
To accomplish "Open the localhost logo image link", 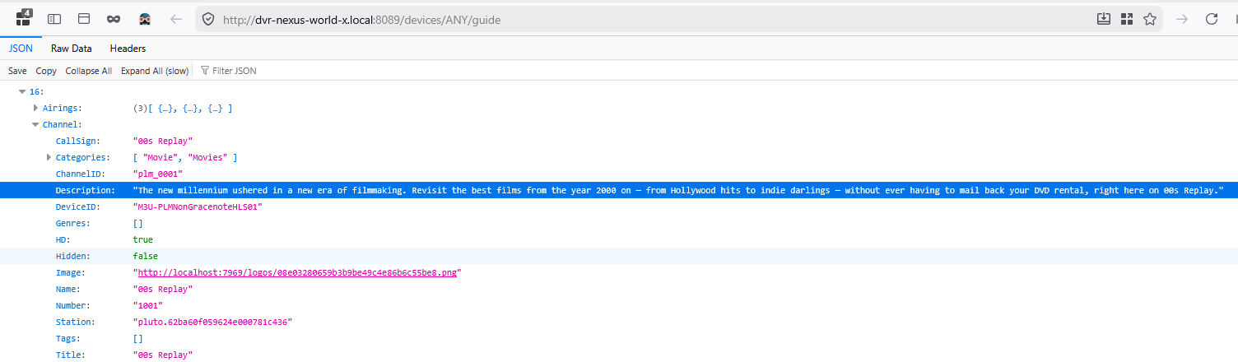I will [296, 273].
